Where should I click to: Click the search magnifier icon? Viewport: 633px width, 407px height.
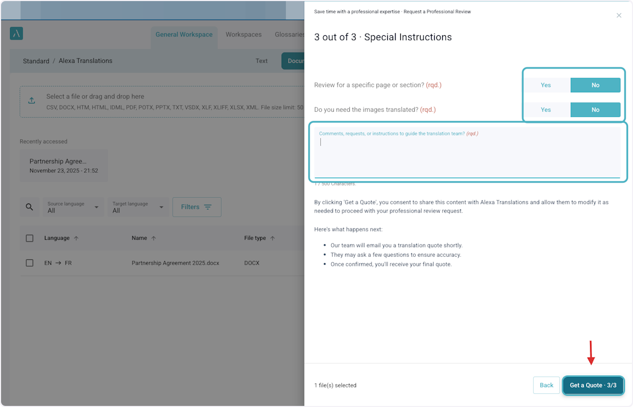point(30,207)
